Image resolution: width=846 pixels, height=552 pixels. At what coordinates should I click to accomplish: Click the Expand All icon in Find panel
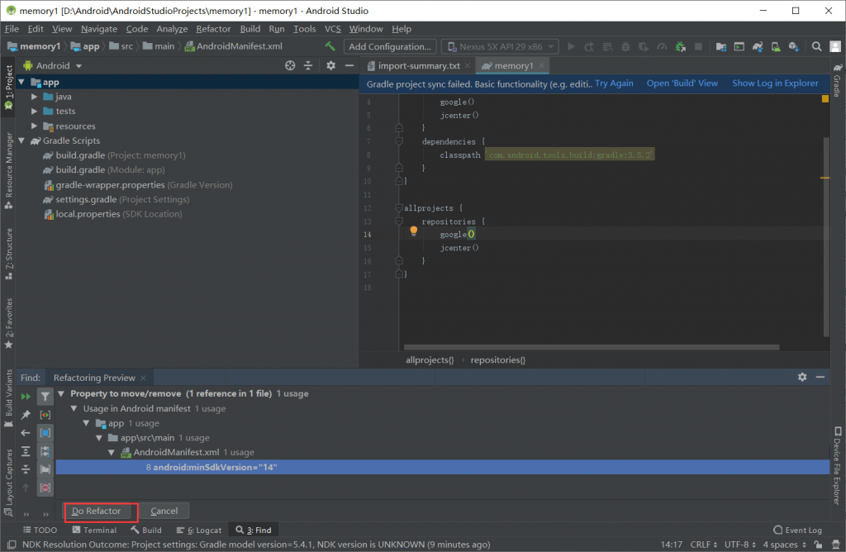(26, 451)
